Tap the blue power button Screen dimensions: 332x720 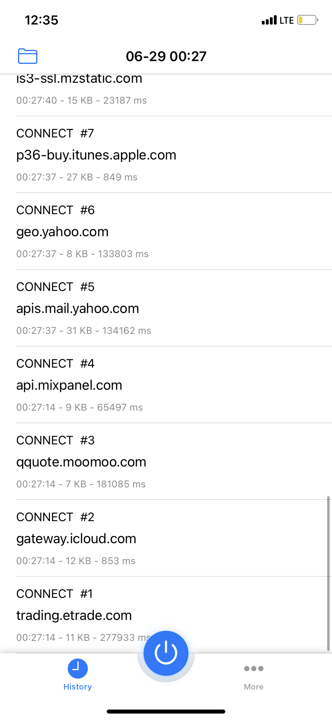click(166, 653)
